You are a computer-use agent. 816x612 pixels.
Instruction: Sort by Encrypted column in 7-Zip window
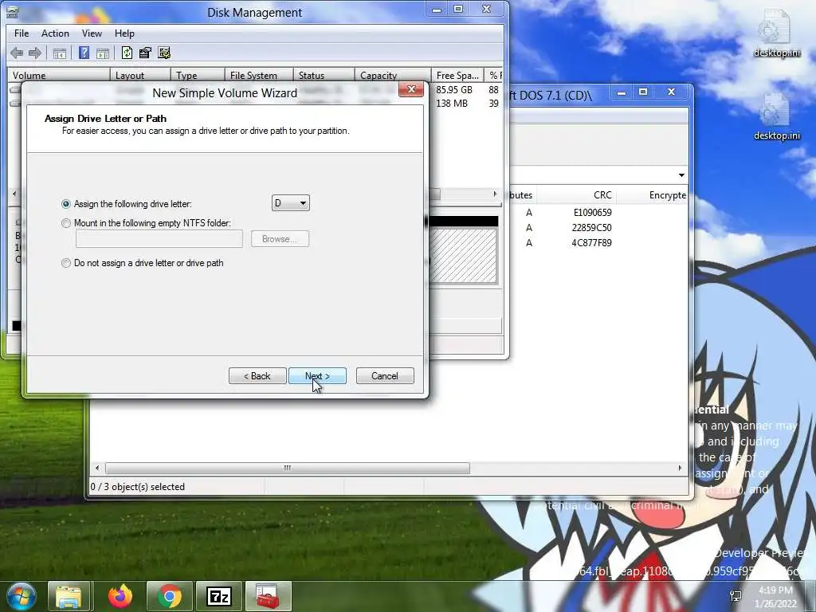(652, 195)
